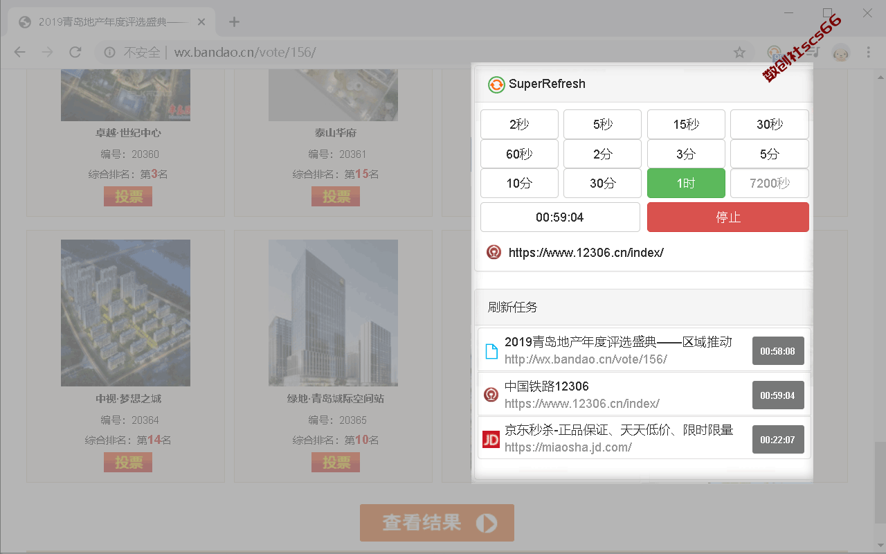Go back with the browser back arrow
Image resolution: width=886 pixels, height=554 pixels.
point(19,53)
